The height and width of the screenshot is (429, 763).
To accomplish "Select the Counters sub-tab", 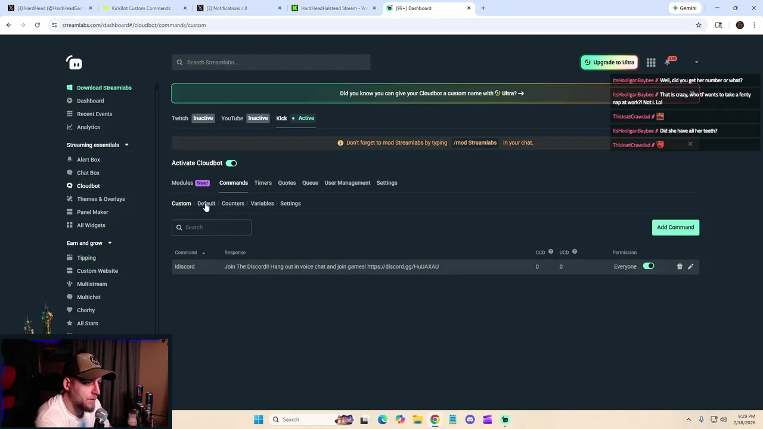I will (x=233, y=203).
